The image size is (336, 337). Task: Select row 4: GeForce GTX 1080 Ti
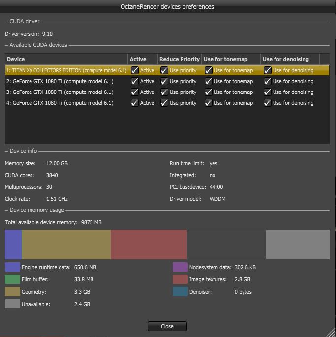167,103
